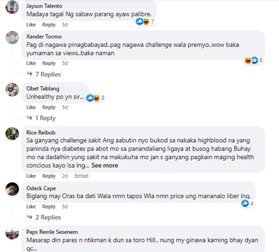
Task: Click the 2d timestamp on Rice Reibob's comment
Action: click(65, 176)
